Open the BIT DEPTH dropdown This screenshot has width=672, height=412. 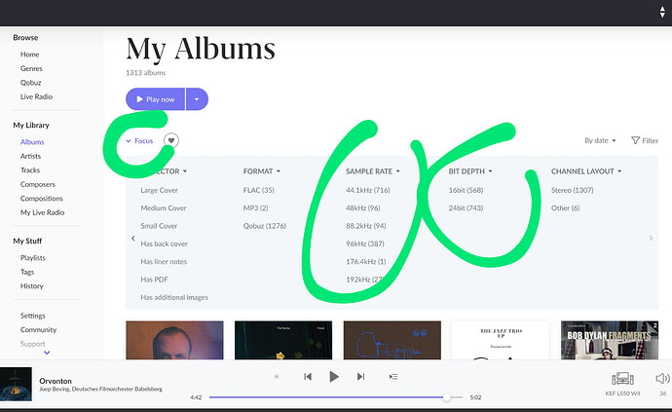pyautogui.click(x=470, y=171)
